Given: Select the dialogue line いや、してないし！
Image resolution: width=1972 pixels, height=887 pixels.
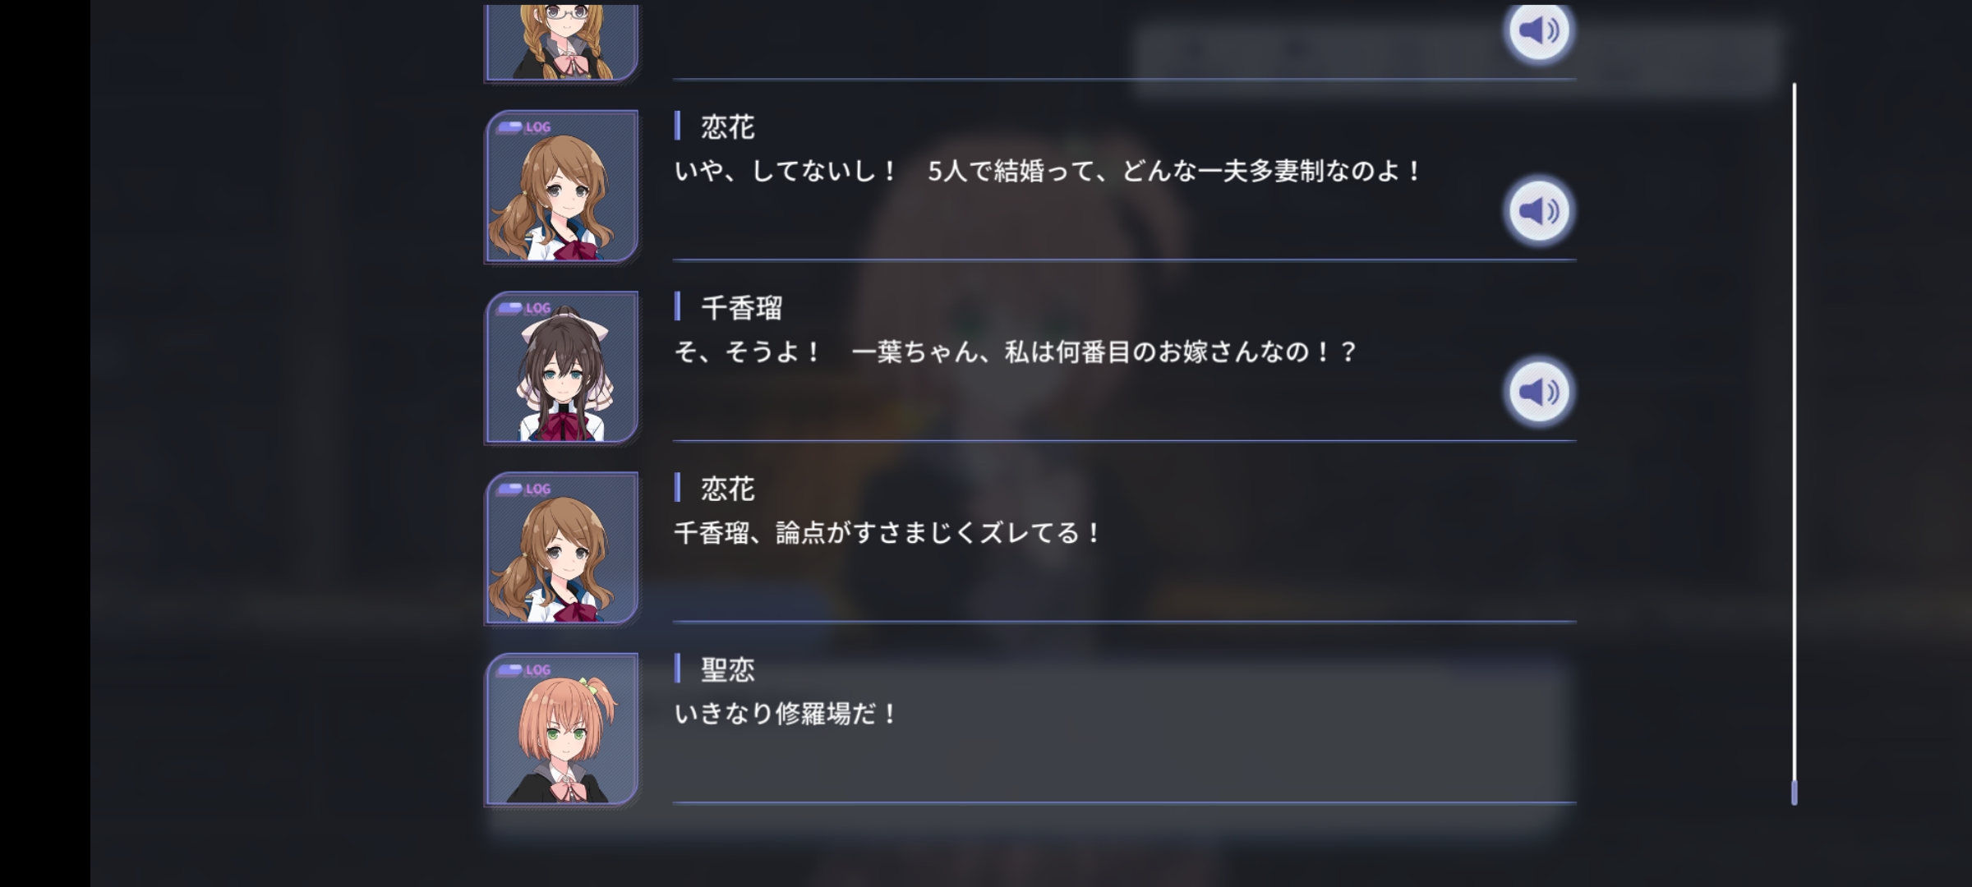Looking at the screenshot, I should (x=1048, y=172).
